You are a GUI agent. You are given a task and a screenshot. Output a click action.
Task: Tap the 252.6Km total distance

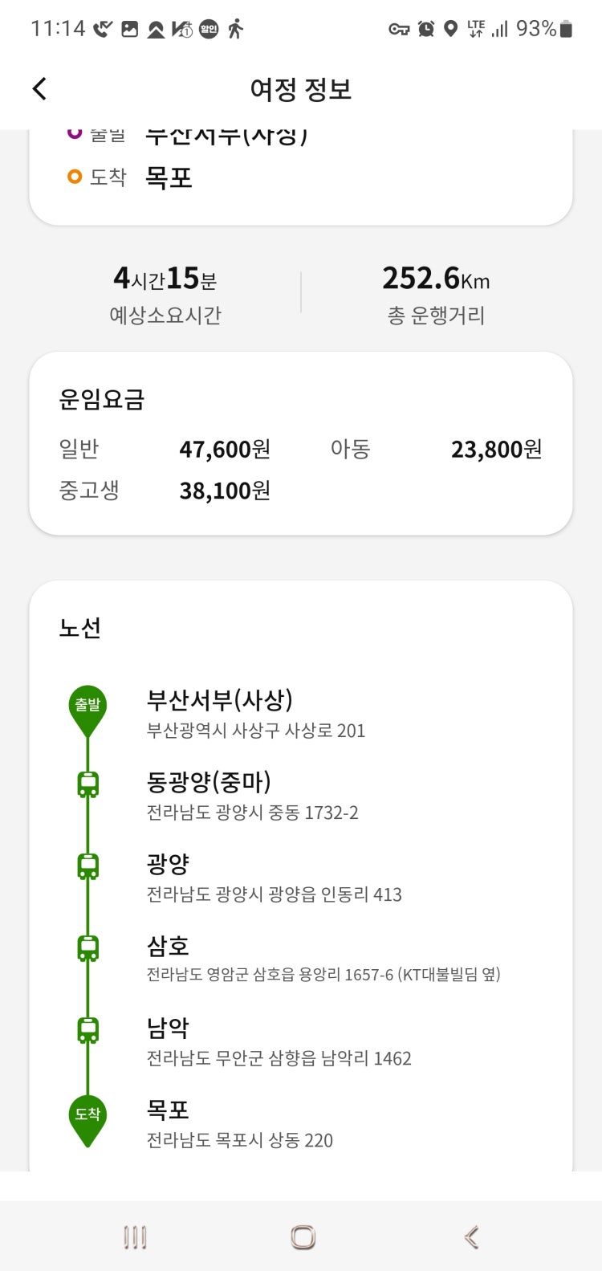pos(436,279)
